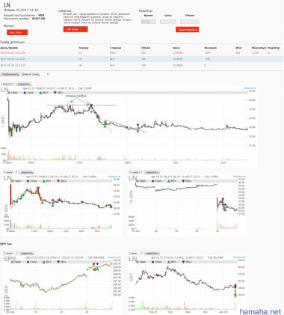Open the trade type dropdown next to Publish button
This screenshot has width=284, height=315.
click(35, 74)
